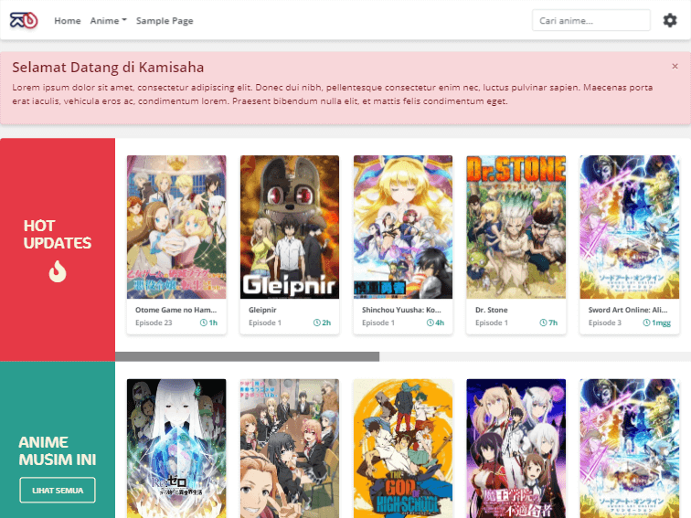Click the clock icon on Shinchou Yuusha card
Image resolution: width=691 pixels, height=518 pixels.
point(431,322)
